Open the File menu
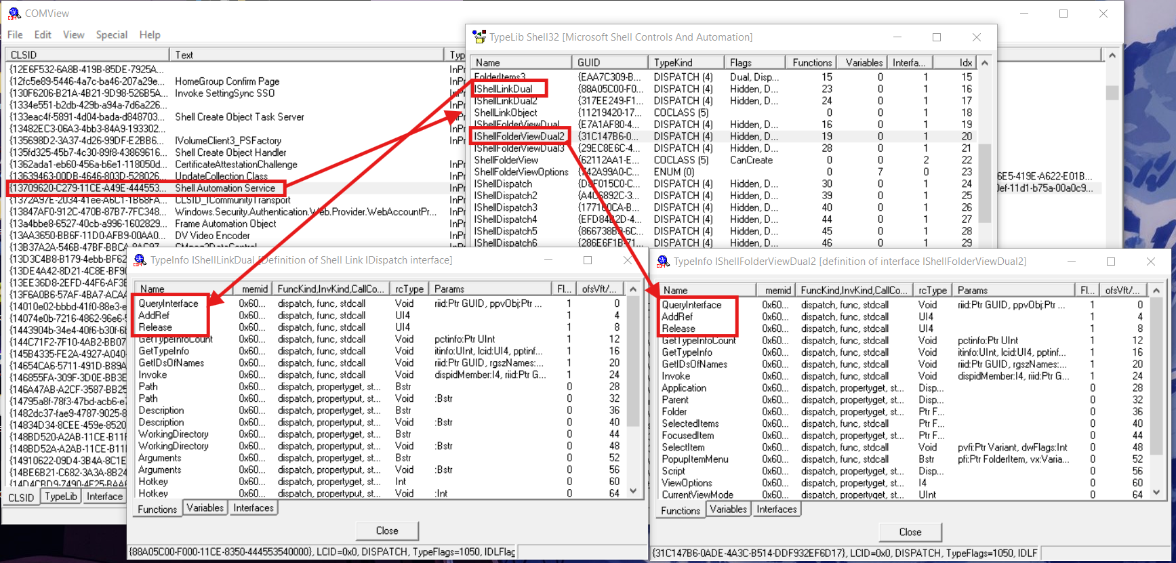This screenshot has width=1176, height=563. 15,35
